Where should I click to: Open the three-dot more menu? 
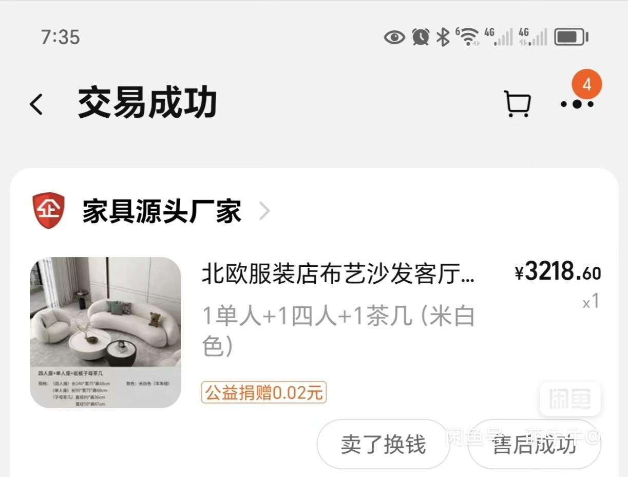577,104
